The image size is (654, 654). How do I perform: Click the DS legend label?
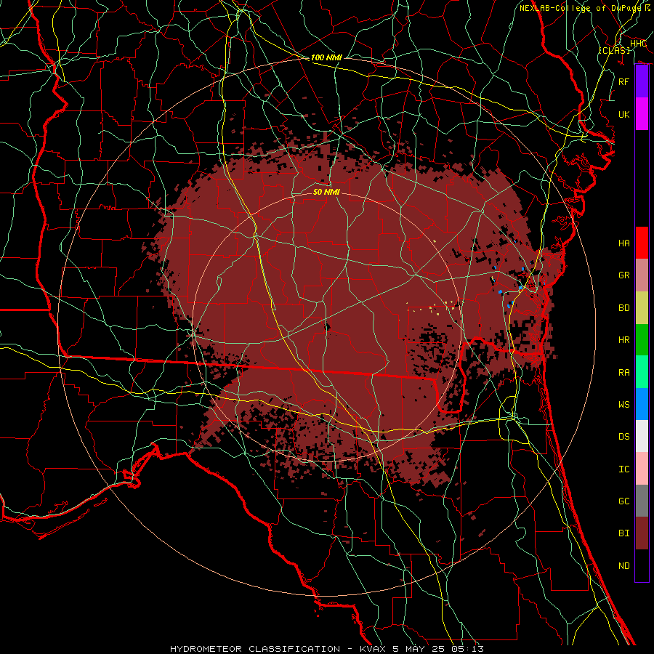[624, 437]
